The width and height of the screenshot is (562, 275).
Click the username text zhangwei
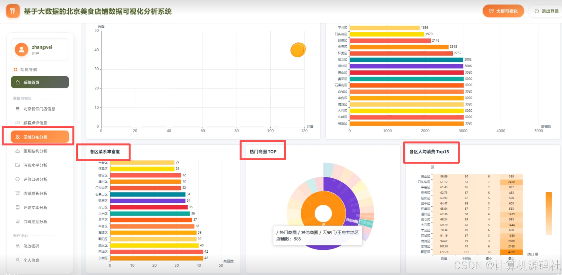pyautogui.click(x=42, y=47)
